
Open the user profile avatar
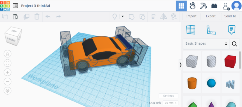[236, 6]
